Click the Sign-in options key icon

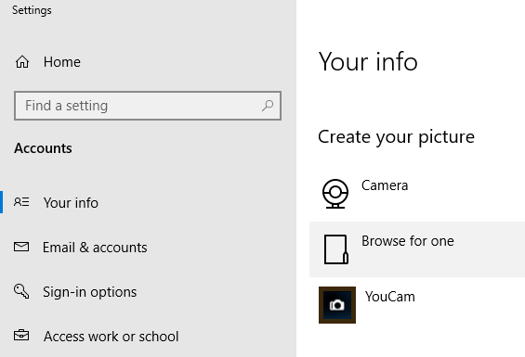(21, 291)
